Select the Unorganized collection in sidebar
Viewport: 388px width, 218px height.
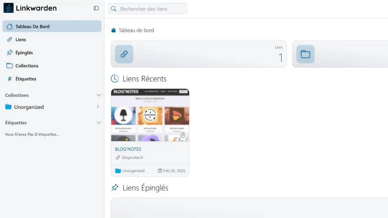click(29, 107)
